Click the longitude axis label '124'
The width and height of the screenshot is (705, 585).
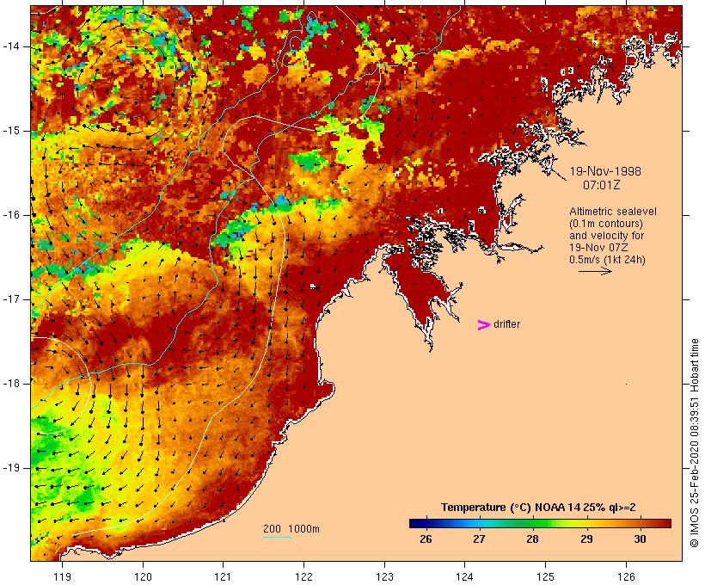[465, 577]
